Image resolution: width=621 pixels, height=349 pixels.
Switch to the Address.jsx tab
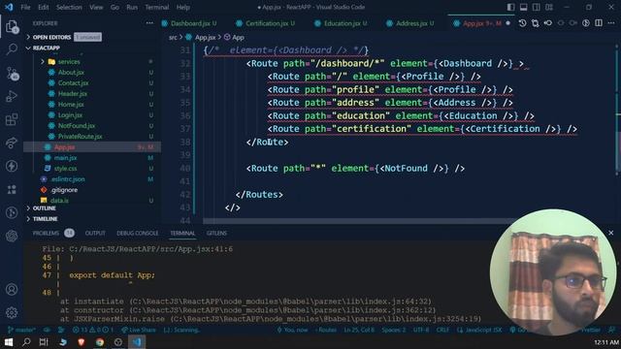[x=410, y=23]
